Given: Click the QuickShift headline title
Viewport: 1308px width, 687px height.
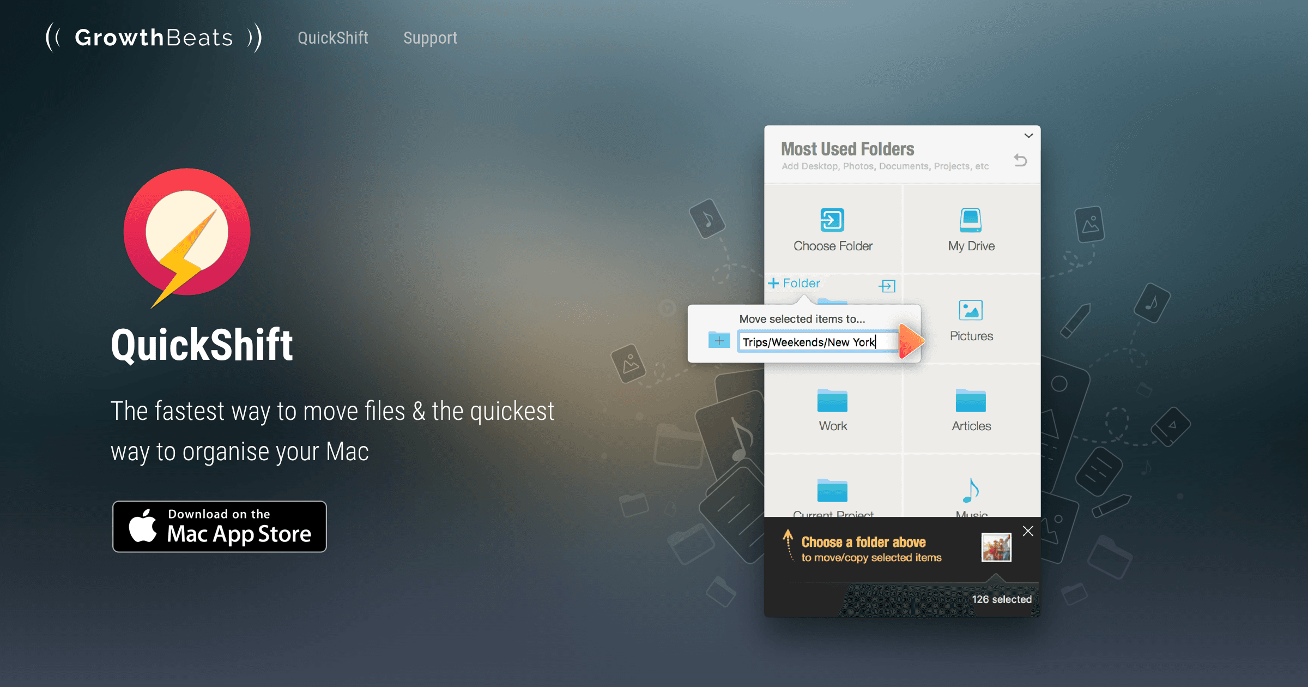Looking at the screenshot, I should pyautogui.click(x=202, y=345).
